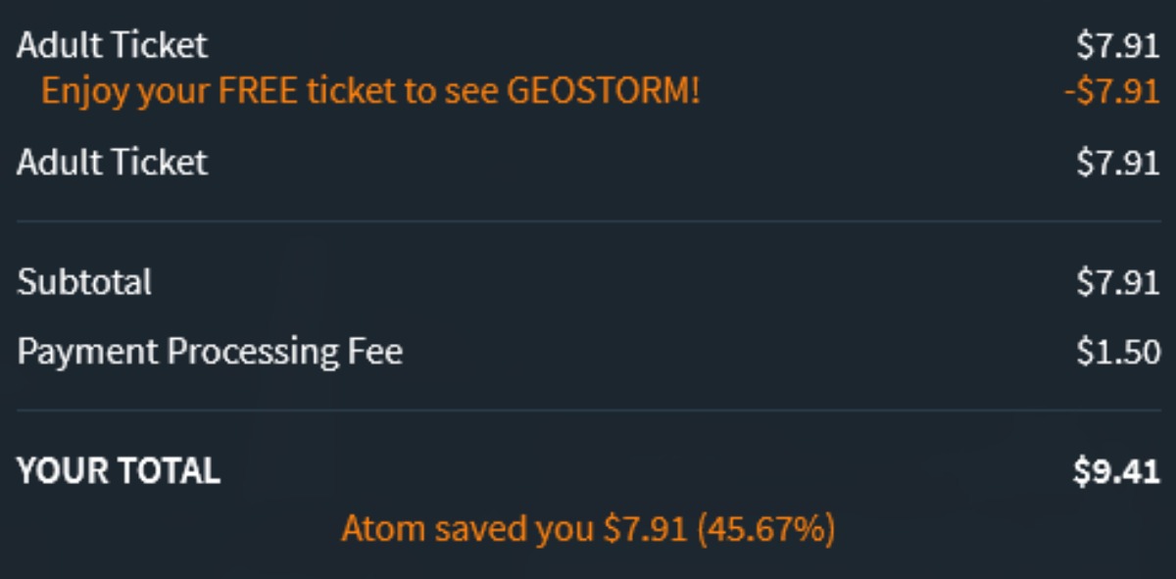The width and height of the screenshot is (1176, 579).
Task: Click the first Adult Ticket's $7.91 price
Action: click(x=1117, y=46)
